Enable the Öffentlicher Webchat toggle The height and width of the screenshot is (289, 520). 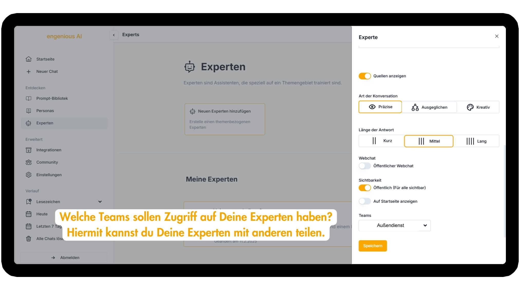(365, 166)
